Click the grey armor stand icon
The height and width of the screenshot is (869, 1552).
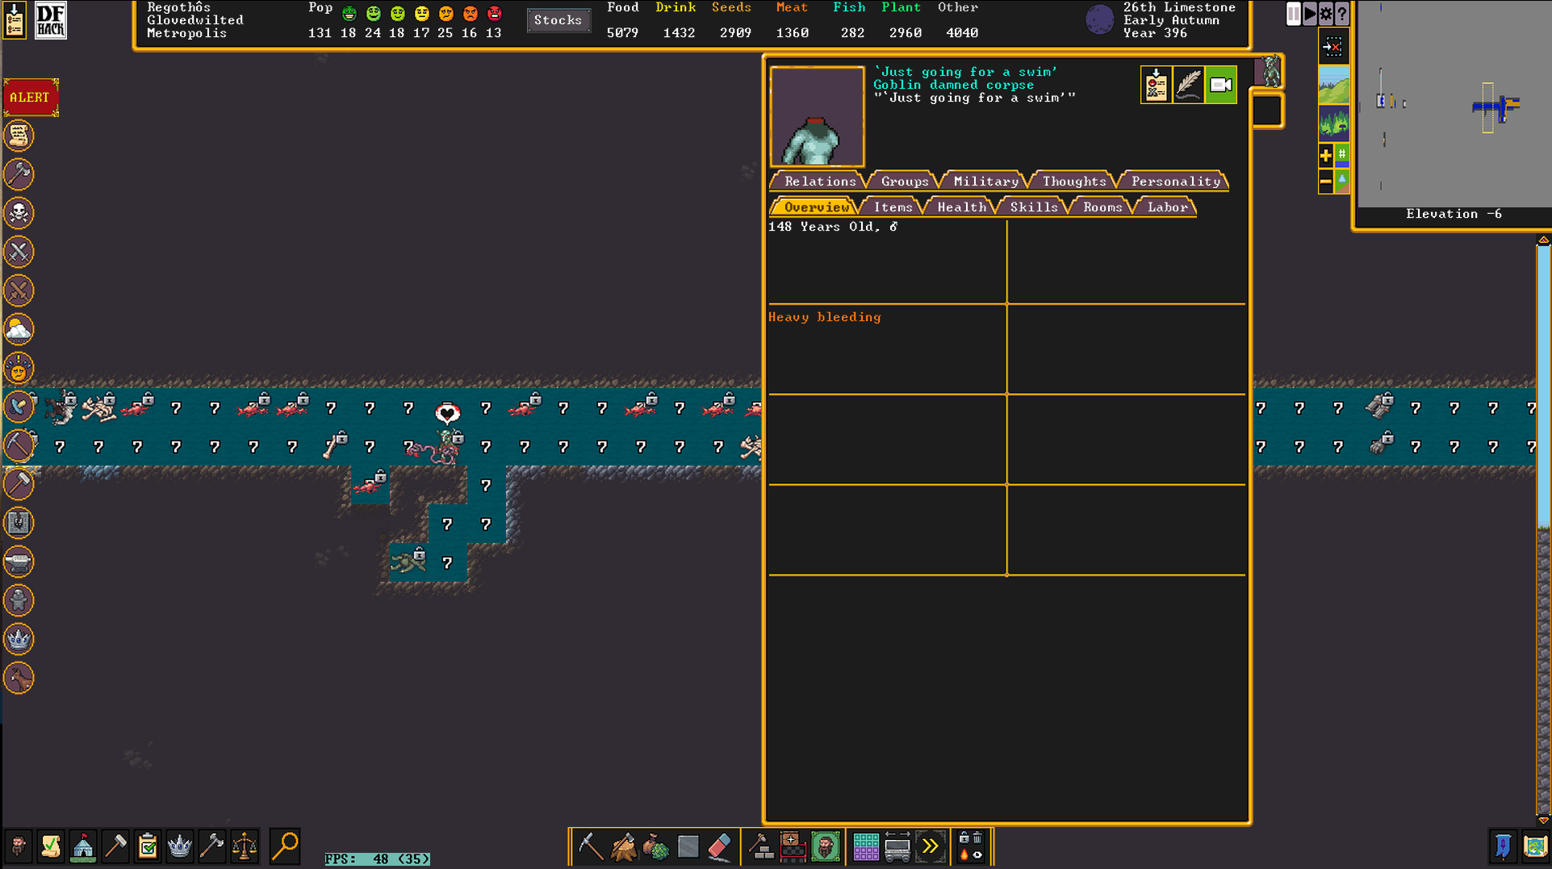click(19, 523)
